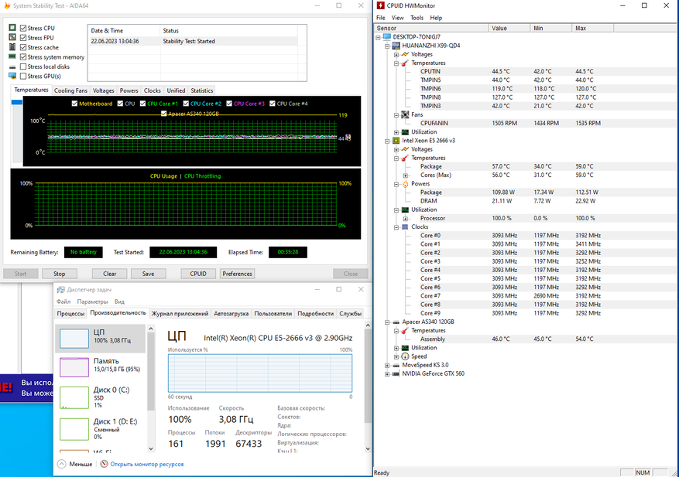Enable the Stress GPU(s) checkbox
The height and width of the screenshot is (477, 679).
[22, 77]
